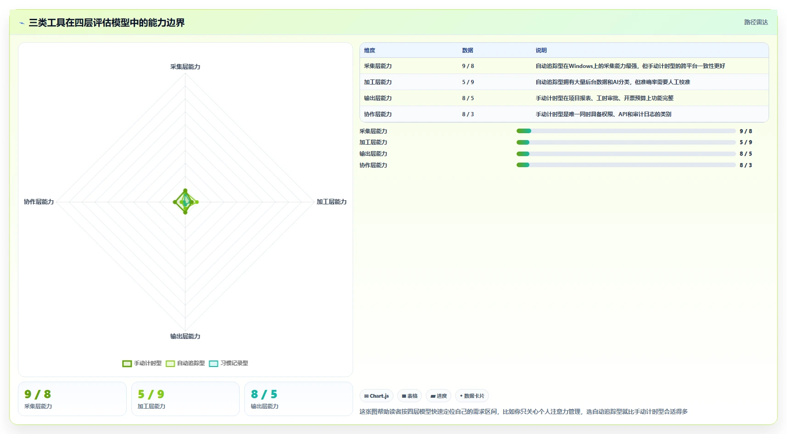
Task: Click the radar polygon at the chart center
Action: click(x=186, y=202)
